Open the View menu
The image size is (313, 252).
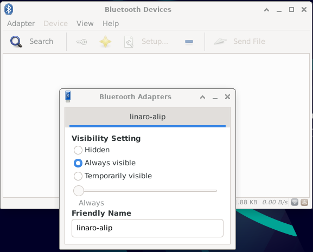(x=85, y=23)
